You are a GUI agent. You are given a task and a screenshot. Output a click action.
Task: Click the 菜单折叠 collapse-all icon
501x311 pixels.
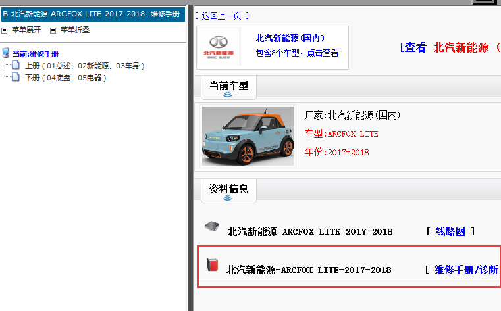click(53, 31)
